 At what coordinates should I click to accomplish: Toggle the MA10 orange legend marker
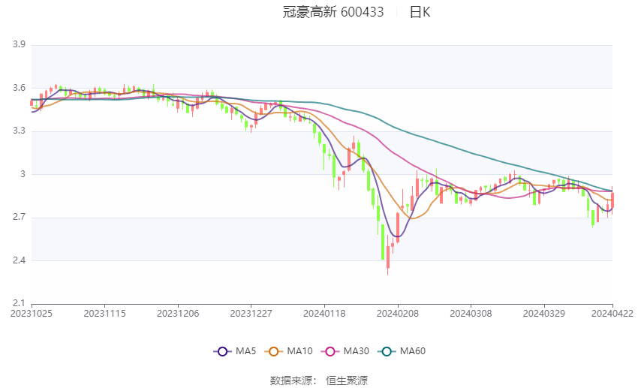coord(274,351)
